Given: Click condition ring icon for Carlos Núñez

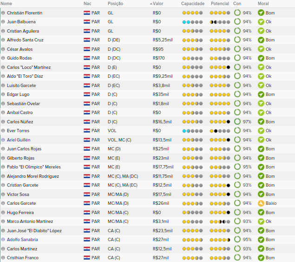Looking at the screenshot, I should point(237,121).
